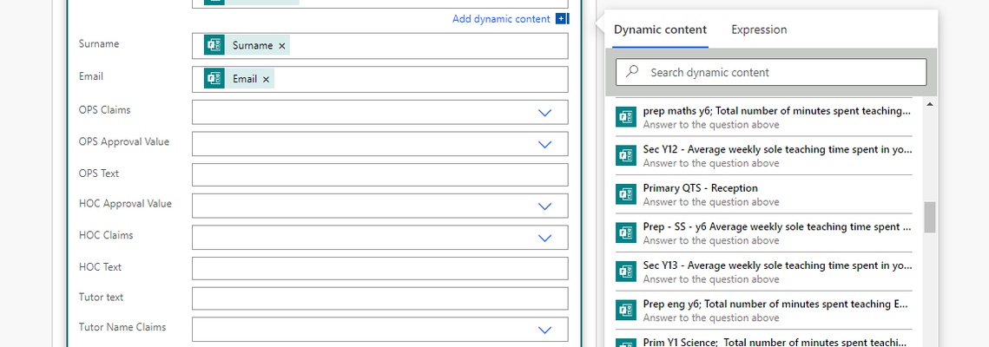
Task: Expand the HOC Approval Value dropdown
Action: pyautogui.click(x=544, y=206)
